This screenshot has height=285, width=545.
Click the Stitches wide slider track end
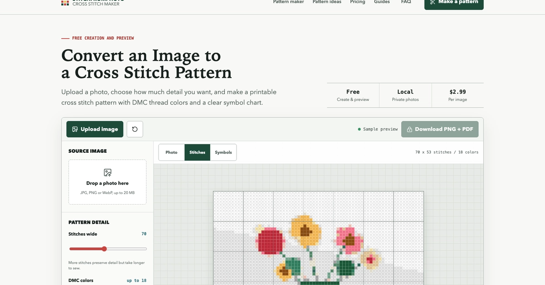(x=145, y=249)
